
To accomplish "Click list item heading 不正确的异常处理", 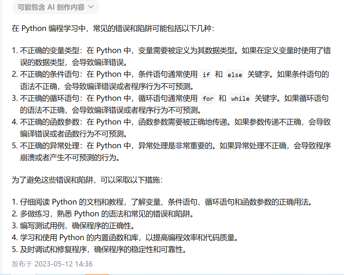I will click(50, 146).
